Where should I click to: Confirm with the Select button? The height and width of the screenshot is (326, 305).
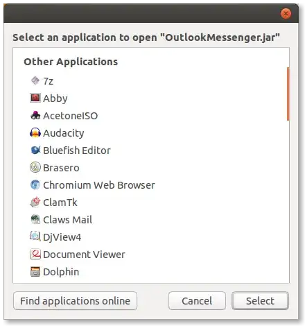click(260, 301)
